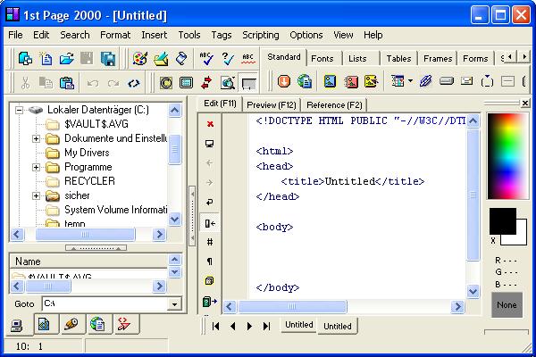Open the File menu
Screen dimensions: 536x357
(x=15, y=35)
